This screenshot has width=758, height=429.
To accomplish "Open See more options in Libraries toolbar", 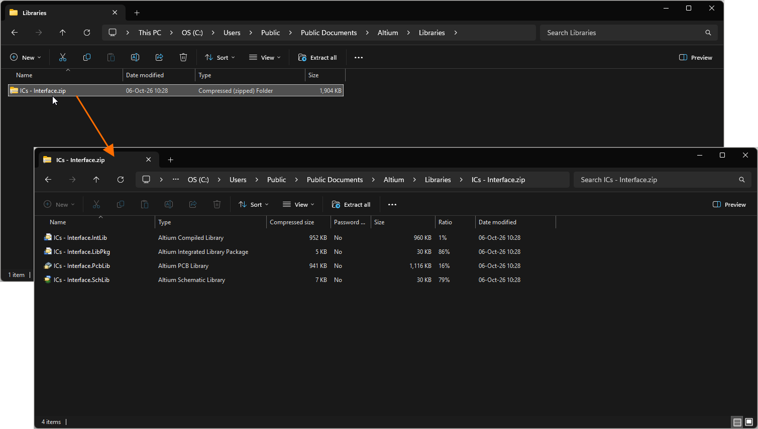I will 359,58.
